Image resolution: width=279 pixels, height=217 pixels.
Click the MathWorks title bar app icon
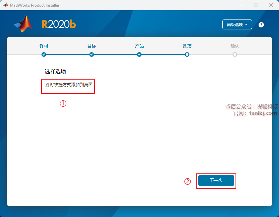pos(6,5)
